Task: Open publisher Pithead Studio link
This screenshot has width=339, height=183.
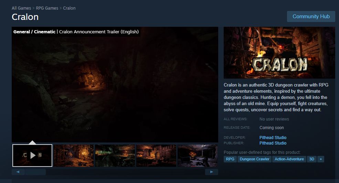Action: point(273,143)
